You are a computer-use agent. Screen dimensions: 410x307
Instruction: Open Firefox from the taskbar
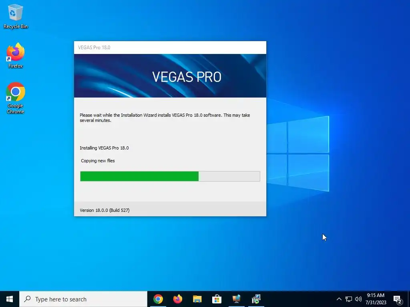pos(178,299)
